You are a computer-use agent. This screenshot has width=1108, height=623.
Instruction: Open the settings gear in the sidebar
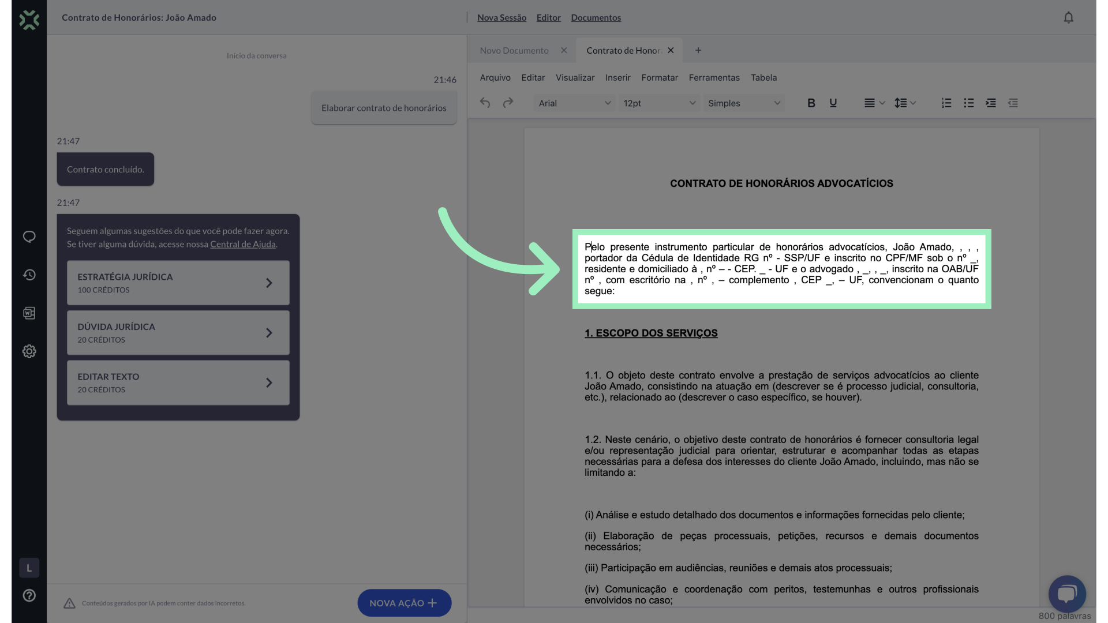[29, 351]
